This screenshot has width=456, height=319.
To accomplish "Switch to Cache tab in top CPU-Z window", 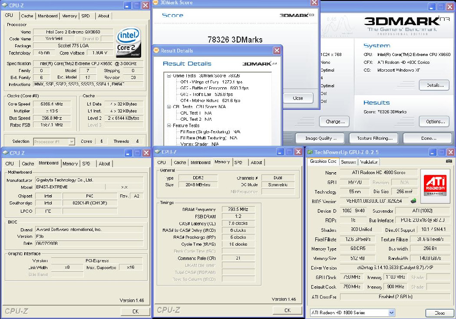I will coord(27,16).
